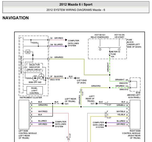Click the BCM dashed module box
Image resolution: width=152 pixels, height=142 pixels.
click(x=135, y=84)
